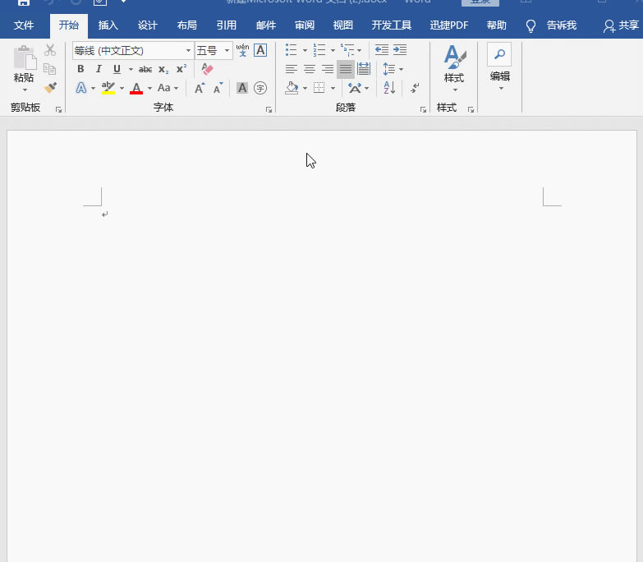Increase indent with the indent icon
The width and height of the screenshot is (643, 562).
[400, 50]
